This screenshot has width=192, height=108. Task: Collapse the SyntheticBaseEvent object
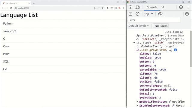tap(134, 43)
